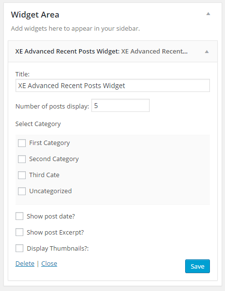Check the First Category checkbox
This screenshot has width=225, height=291.
[22, 143]
